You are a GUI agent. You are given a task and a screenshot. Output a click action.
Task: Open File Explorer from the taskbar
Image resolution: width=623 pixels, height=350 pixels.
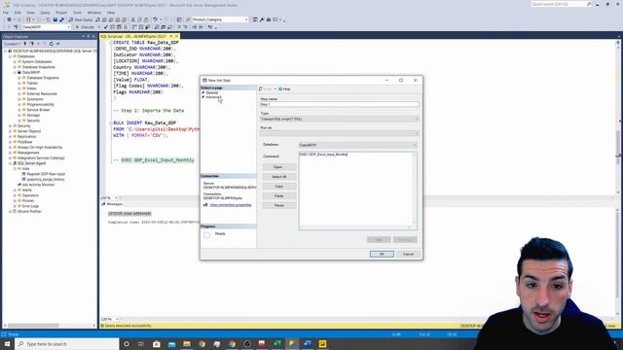pos(187,343)
